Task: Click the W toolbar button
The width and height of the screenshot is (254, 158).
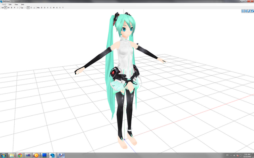Action: coord(54,8)
